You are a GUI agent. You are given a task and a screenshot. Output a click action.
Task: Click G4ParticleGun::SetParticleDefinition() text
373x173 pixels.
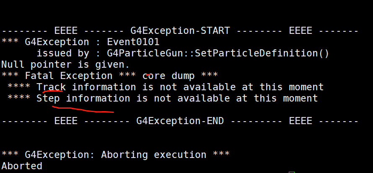(218, 53)
